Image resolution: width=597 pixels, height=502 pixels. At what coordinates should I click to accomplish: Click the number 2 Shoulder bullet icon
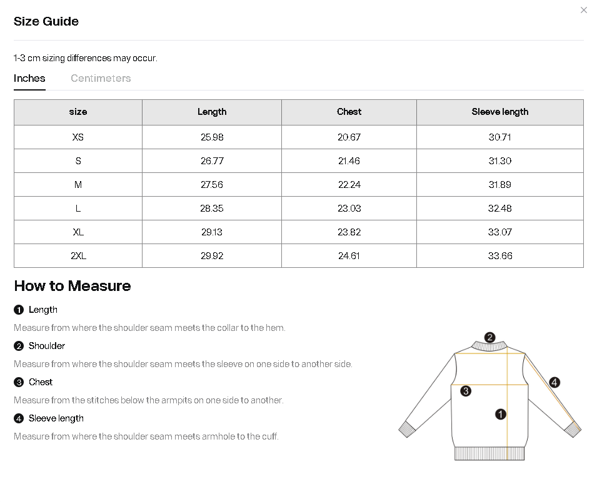point(19,346)
